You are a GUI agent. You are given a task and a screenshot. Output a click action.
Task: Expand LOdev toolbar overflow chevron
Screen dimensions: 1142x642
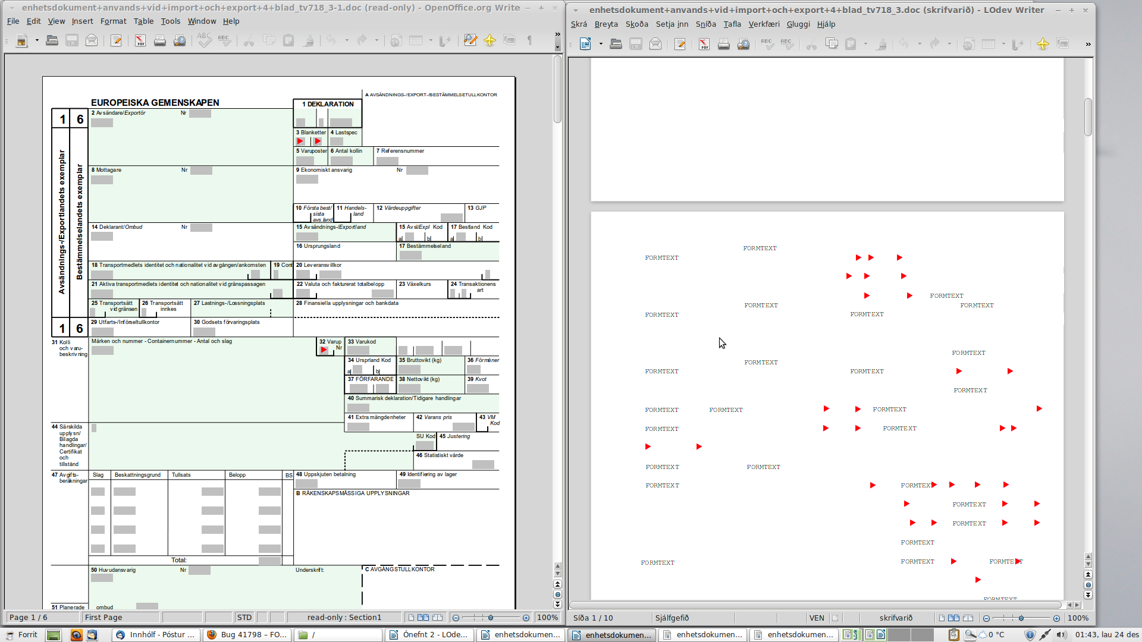coord(1088,44)
